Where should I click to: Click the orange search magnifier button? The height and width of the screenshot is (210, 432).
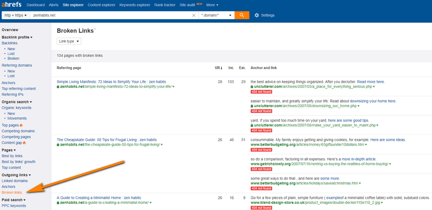[x=241, y=15]
